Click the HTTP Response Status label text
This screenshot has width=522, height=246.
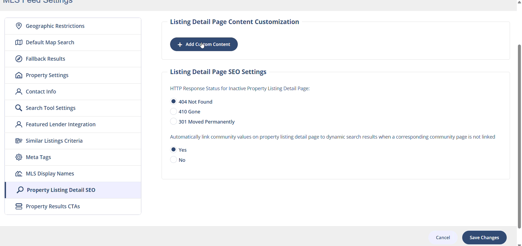point(240,89)
